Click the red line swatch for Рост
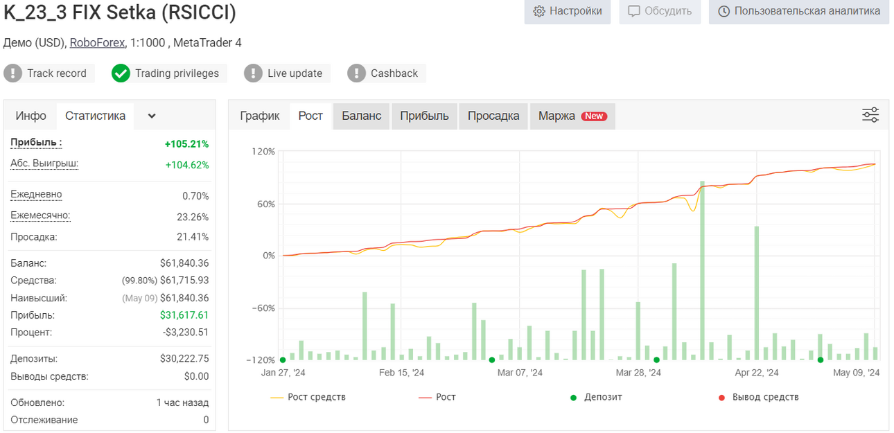Viewport: 894px width, 433px height. (x=426, y=398)
